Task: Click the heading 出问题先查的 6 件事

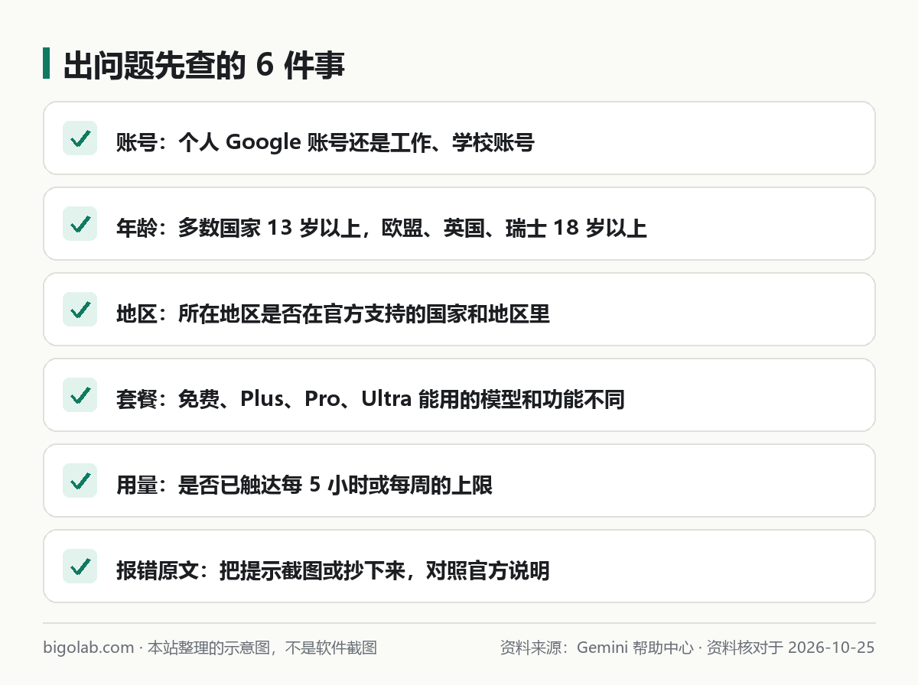Action: tap(204, 66)
